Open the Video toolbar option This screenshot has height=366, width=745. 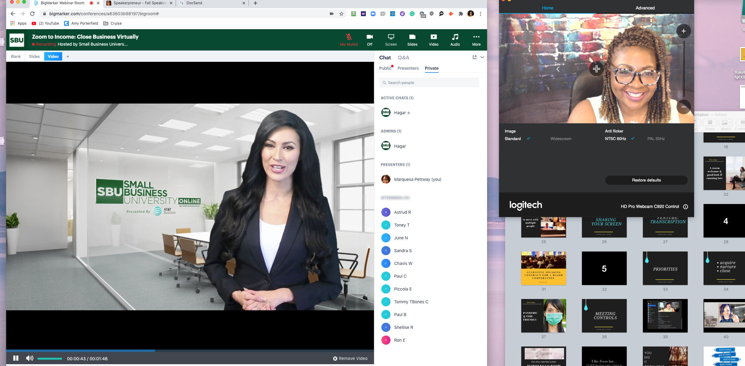click(x=433, y=40)
